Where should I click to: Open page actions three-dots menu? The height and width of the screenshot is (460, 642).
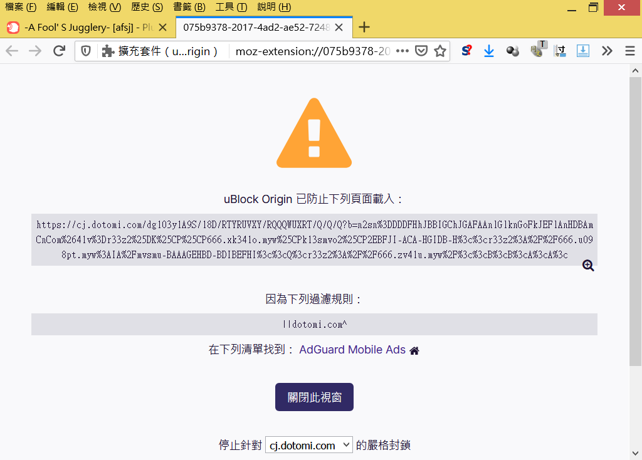click(402, 51)
